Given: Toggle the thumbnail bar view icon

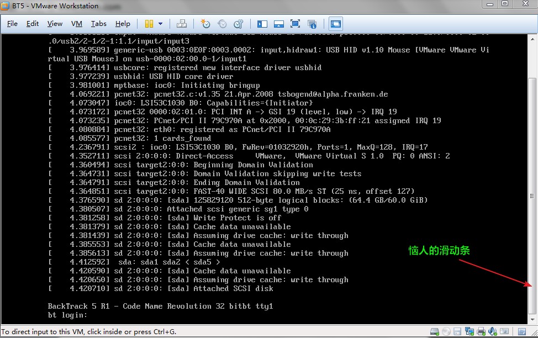Looking at the screenshot, I should (278, 24).
